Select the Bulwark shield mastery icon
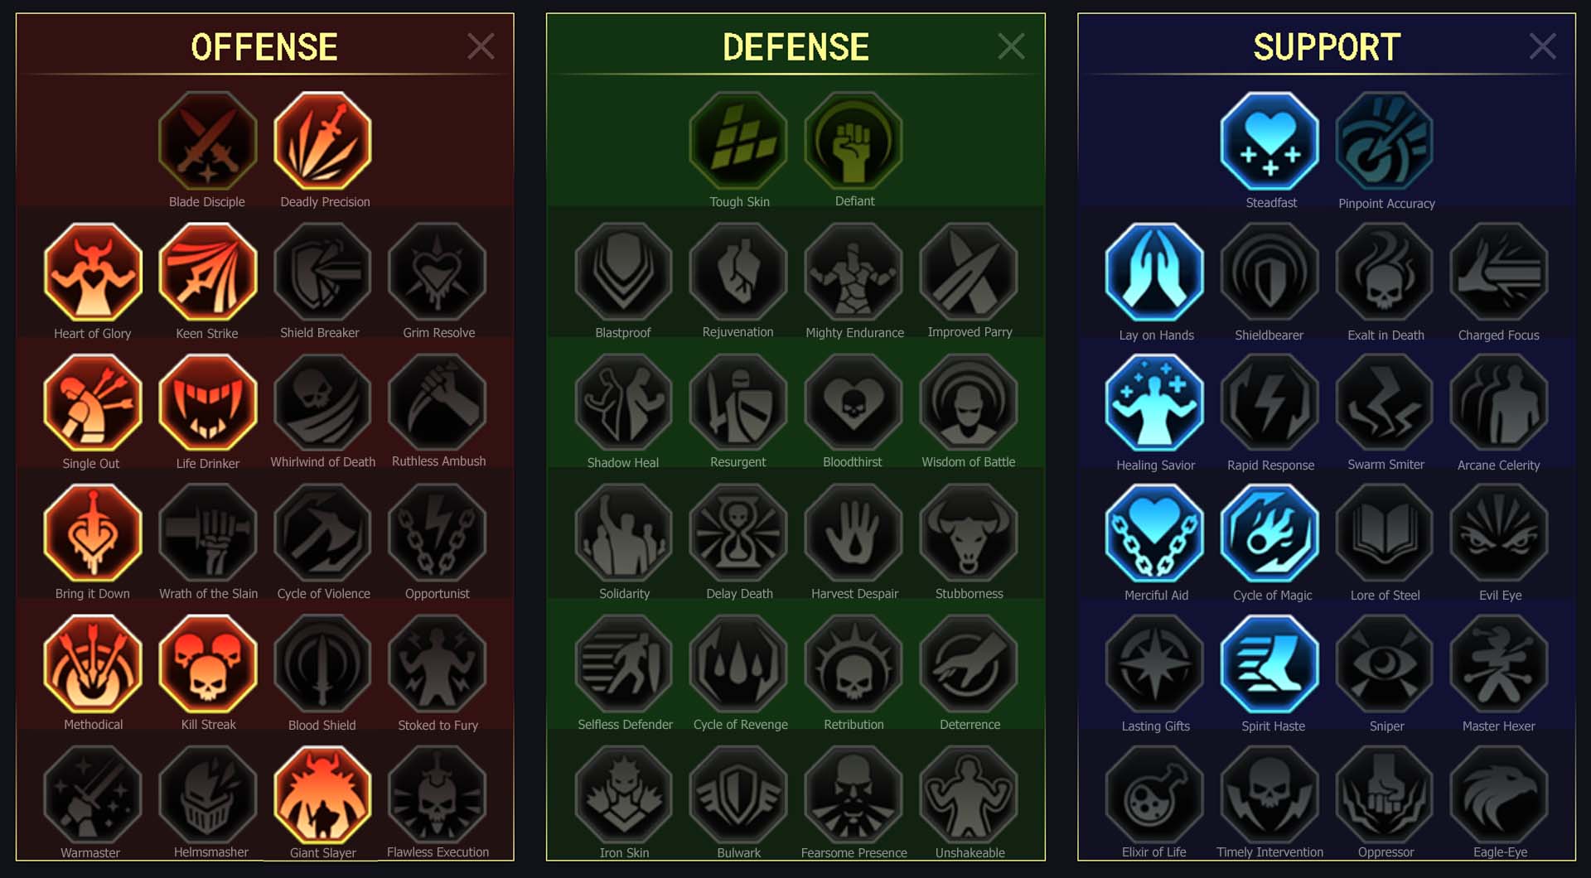Screen dimensions: 1591x878 coord(738,794)
